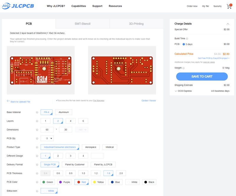The image size is (236, 196).
Task: Click the Product Type help icon
Action: [x=37, y=147]
